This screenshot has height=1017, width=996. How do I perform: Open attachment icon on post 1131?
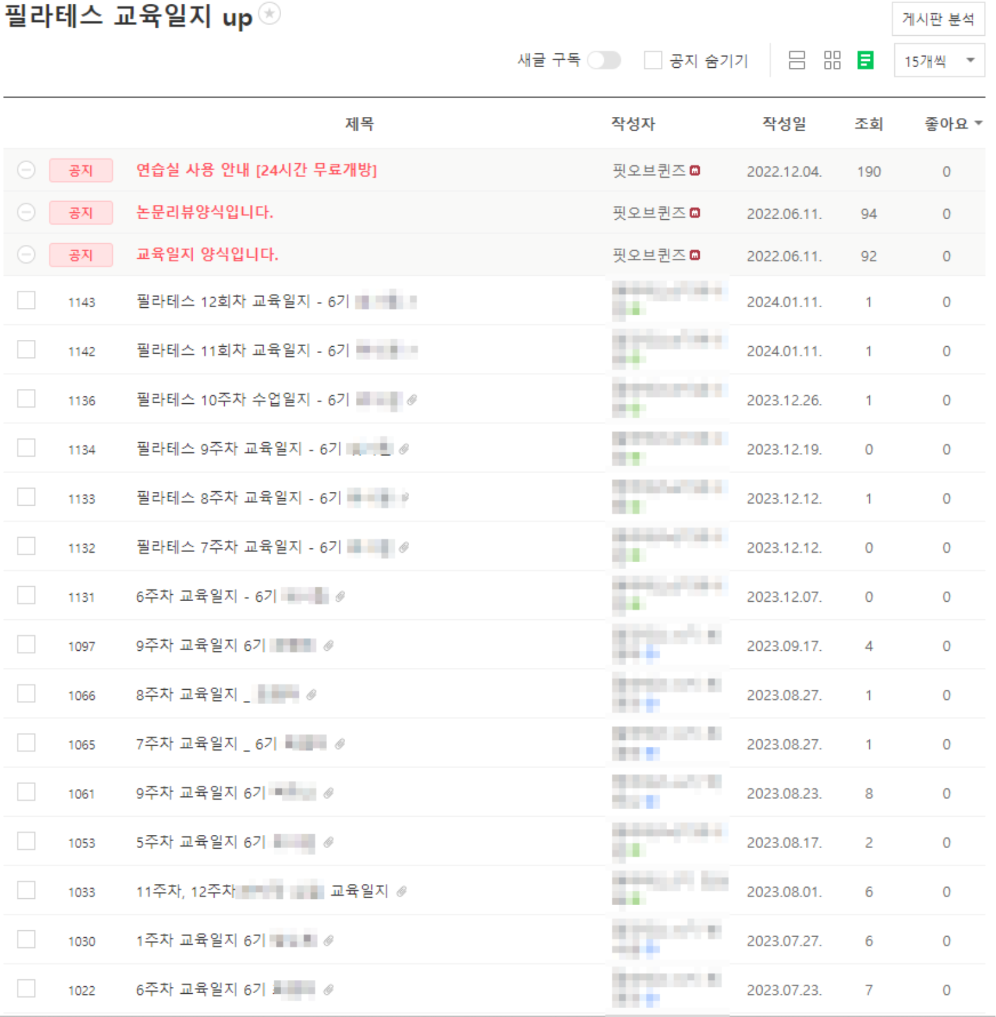[340, 596]
